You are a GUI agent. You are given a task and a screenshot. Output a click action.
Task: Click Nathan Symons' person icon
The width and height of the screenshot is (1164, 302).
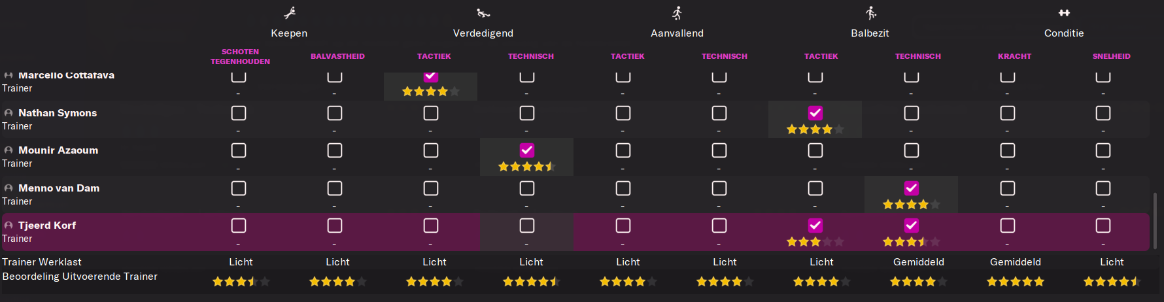pyautogui.click(x=9, y=113)
